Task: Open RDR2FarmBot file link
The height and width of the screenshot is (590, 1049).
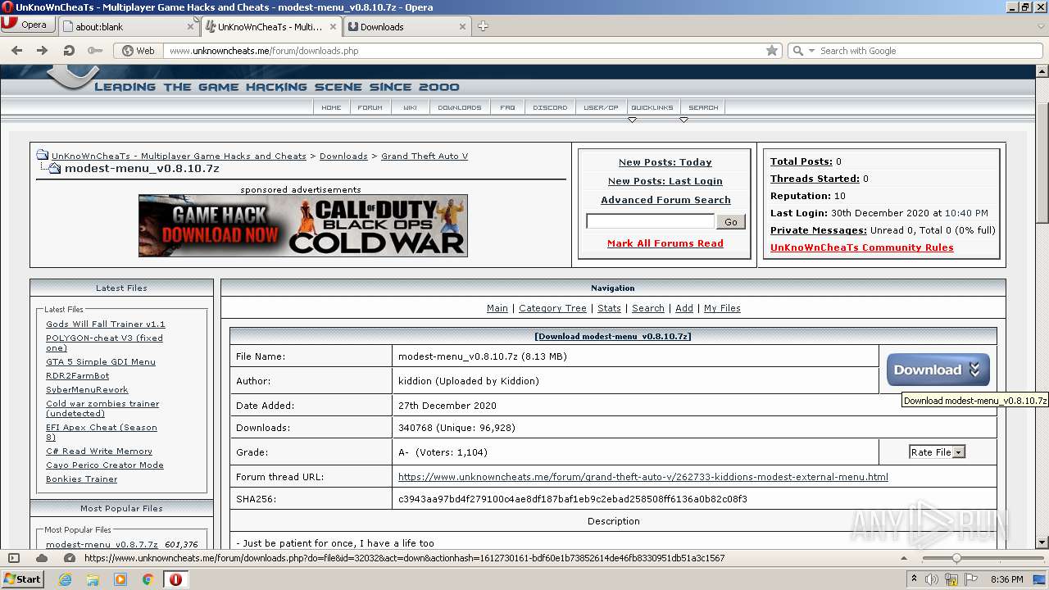Action: point(77,375)
